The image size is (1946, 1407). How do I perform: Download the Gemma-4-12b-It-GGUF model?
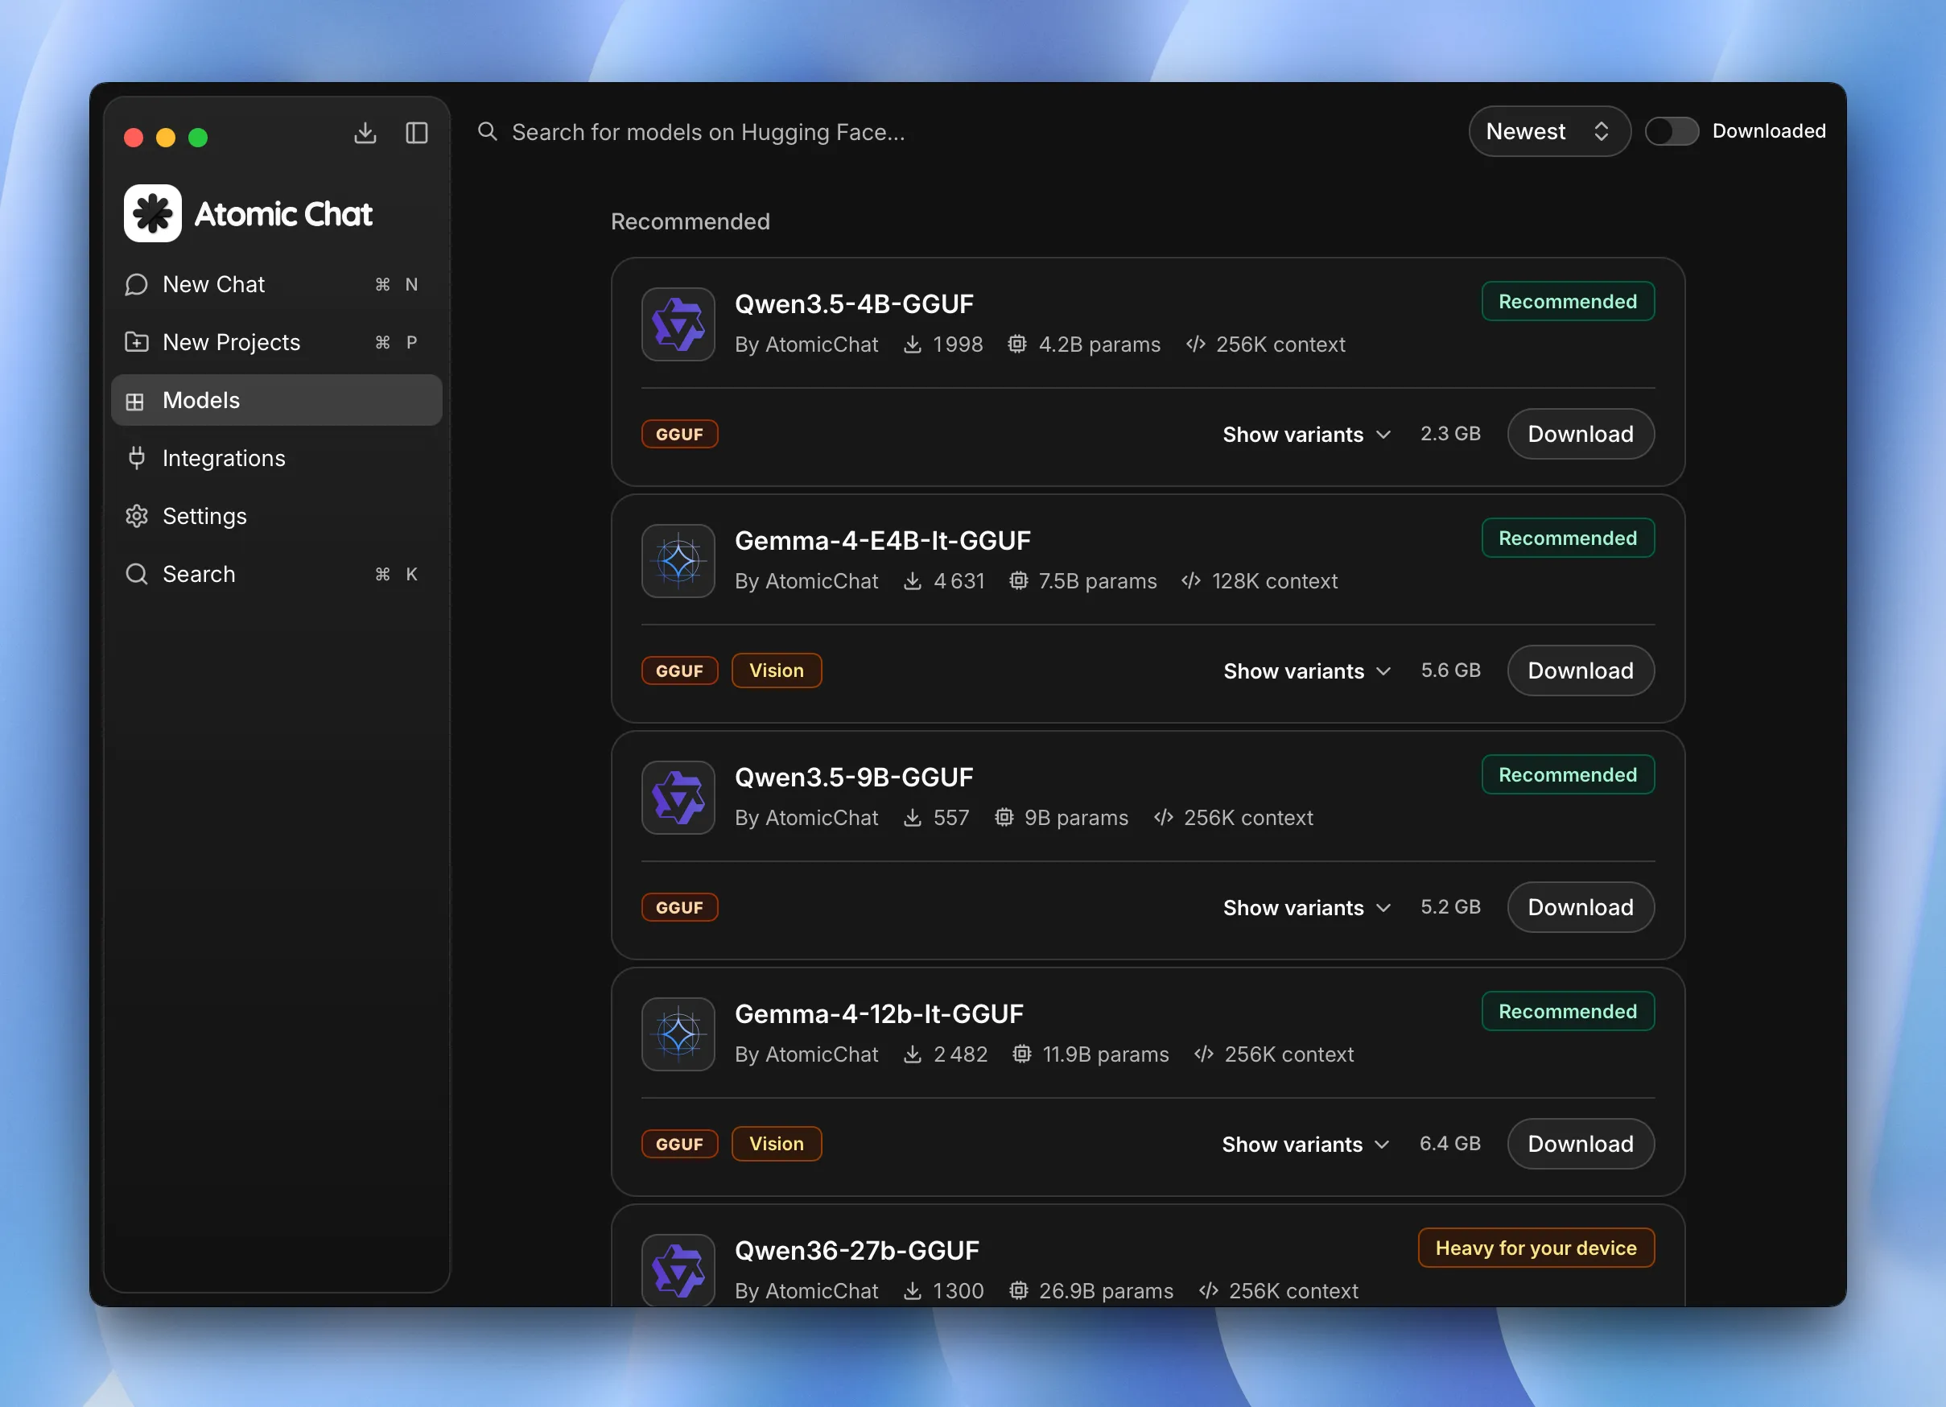point(1581,1145)
